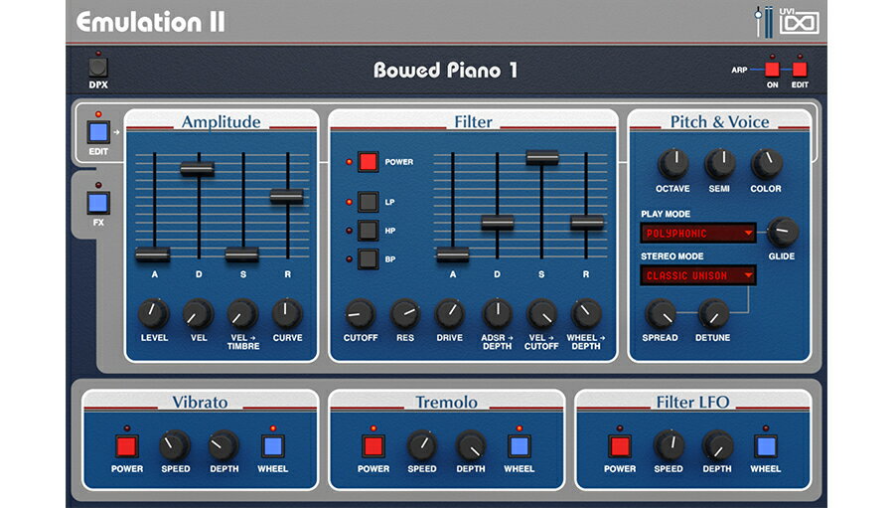Viewport: 894px width, 508px height.
Task: Open the Play Mode Polyphonic dropdown
Action: [698, 234]
